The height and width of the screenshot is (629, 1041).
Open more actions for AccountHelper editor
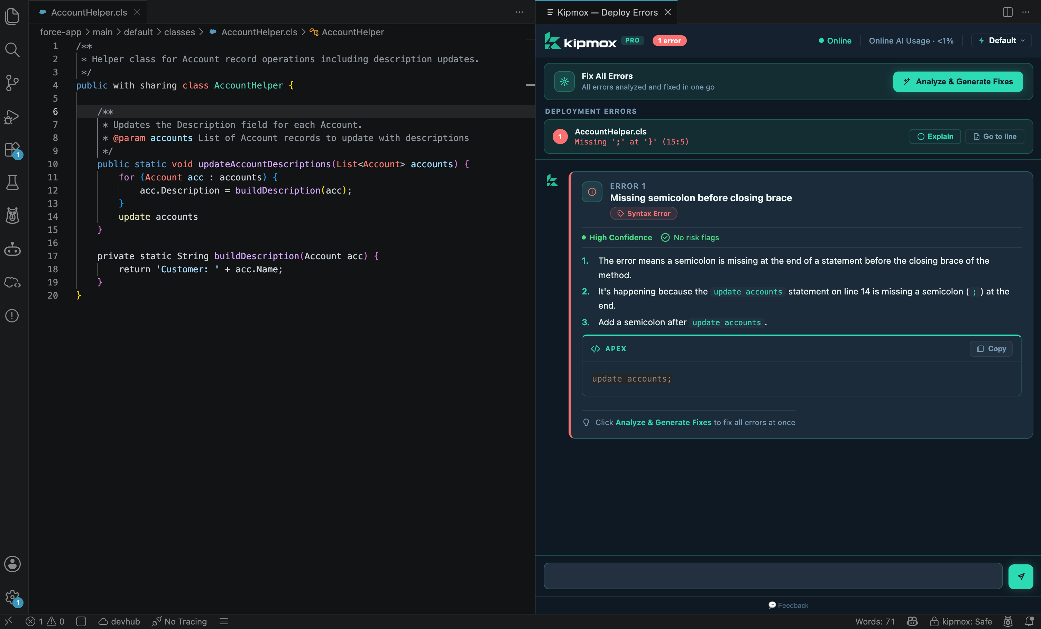click(x=519, y=12)
